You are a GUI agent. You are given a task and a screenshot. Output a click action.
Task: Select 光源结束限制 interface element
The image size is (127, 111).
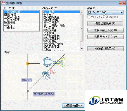[61, 38]
